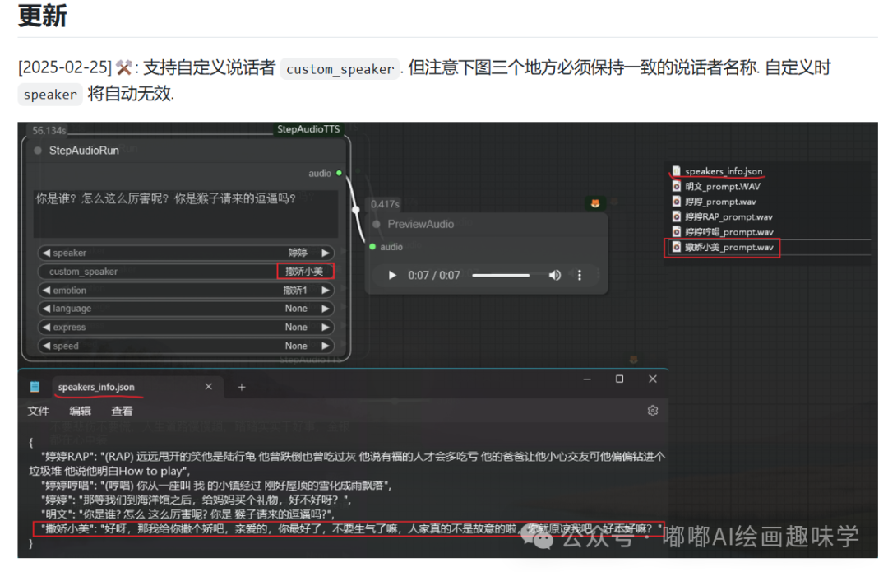Select next speed option arrow
The width and height of the screenshot is (888, 572).
[x=326, y=346]
